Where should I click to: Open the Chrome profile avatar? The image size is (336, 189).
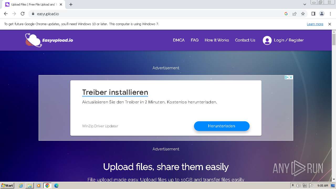coord(322,14)
